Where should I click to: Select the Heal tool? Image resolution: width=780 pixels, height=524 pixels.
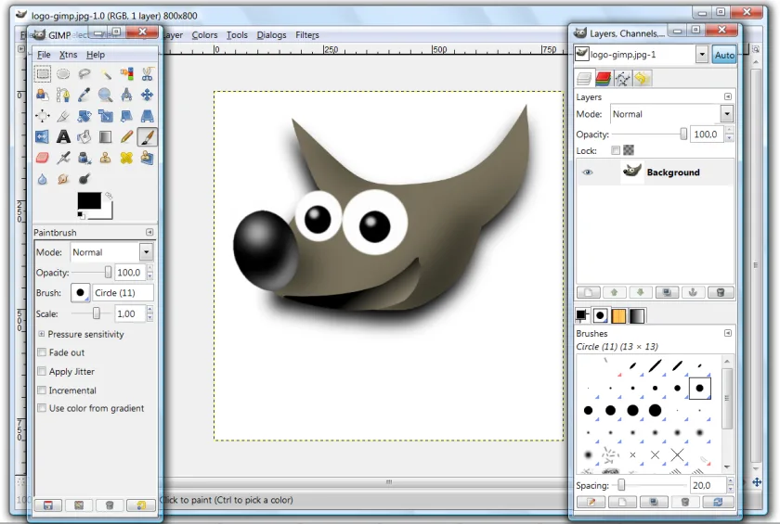click(126, 158)
